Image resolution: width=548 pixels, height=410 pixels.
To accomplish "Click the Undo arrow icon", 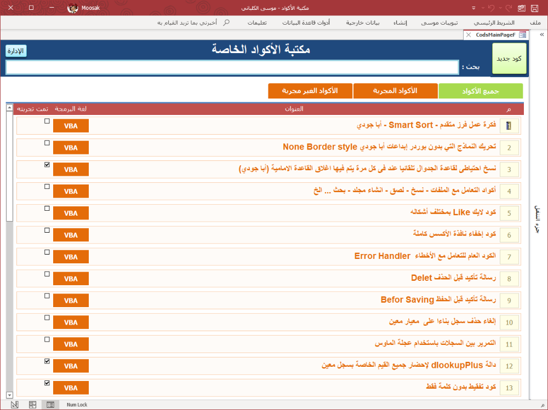I will pyautogui.click(x=492, y=8).
